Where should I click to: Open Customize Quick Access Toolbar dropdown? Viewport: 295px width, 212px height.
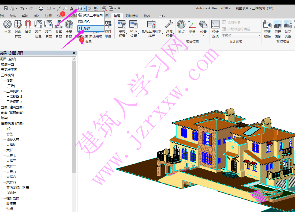click(119, 9)
